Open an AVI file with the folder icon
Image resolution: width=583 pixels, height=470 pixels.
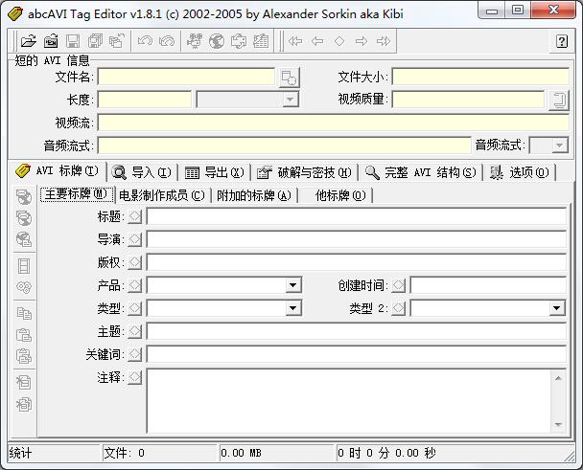[x=28, y=41]
